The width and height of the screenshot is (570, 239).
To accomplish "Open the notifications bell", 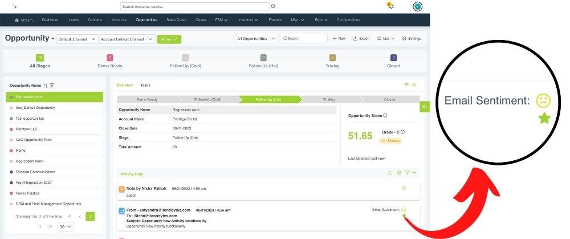I will 390,6.
